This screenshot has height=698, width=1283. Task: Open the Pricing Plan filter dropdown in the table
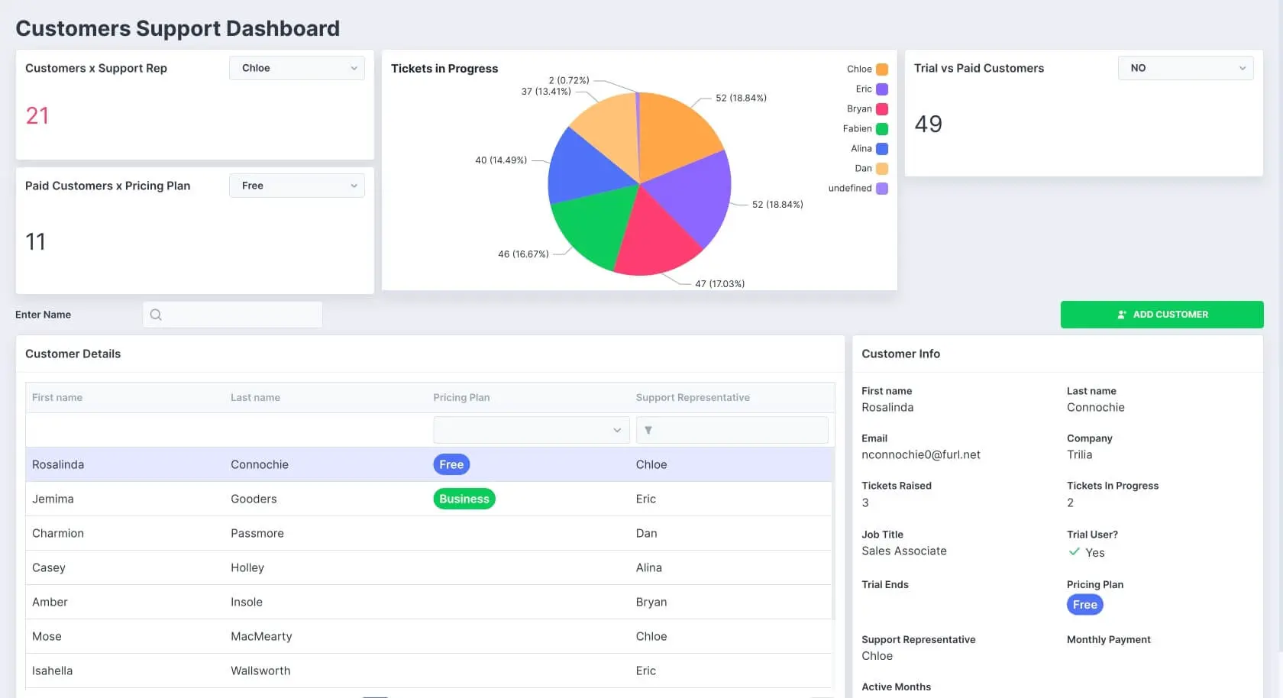click(x=531, y=430)
